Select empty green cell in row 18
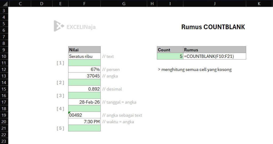273x144 pixels. point(85,109)
